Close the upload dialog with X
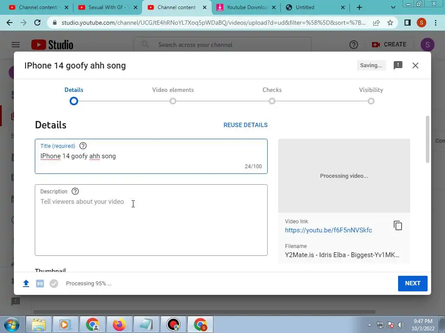445x333 pixels. [x=415, y=65]
